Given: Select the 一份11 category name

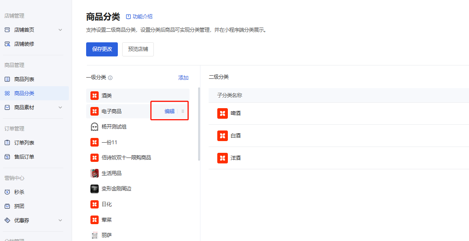Looking at the screenshot, I should (109, 143).
